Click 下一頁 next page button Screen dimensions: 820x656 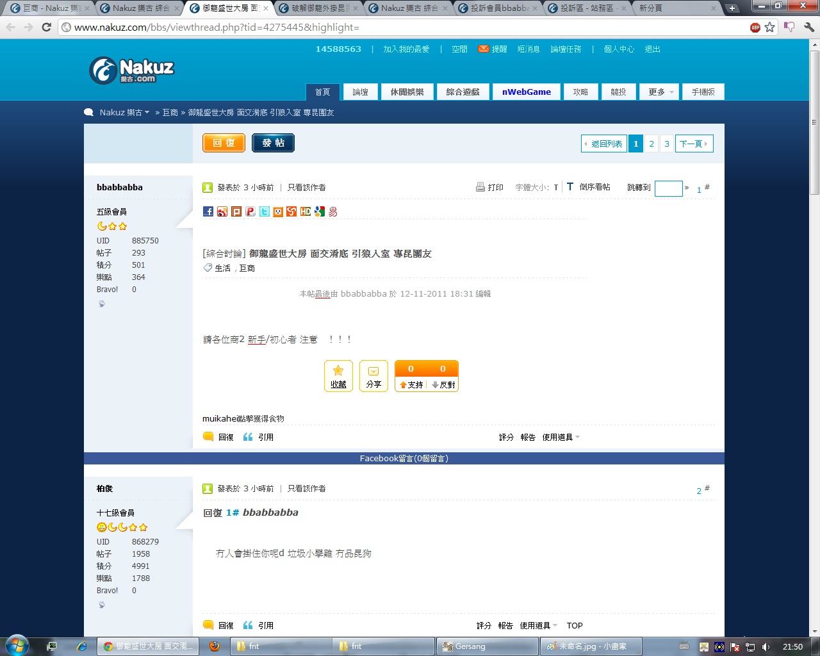[x=694, y=143]
